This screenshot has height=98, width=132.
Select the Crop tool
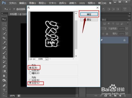point(4,38)
